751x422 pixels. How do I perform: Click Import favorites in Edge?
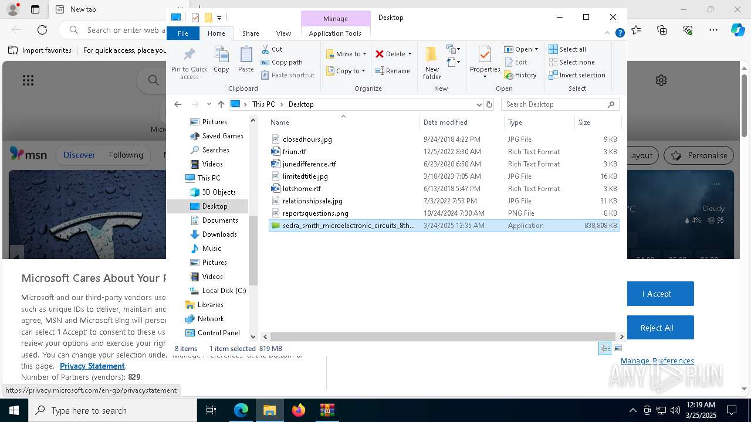(40, 50)
